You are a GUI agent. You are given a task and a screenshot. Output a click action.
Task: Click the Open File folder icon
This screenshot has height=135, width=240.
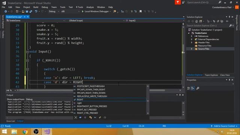pyautogui.click(x=23, y=11)
